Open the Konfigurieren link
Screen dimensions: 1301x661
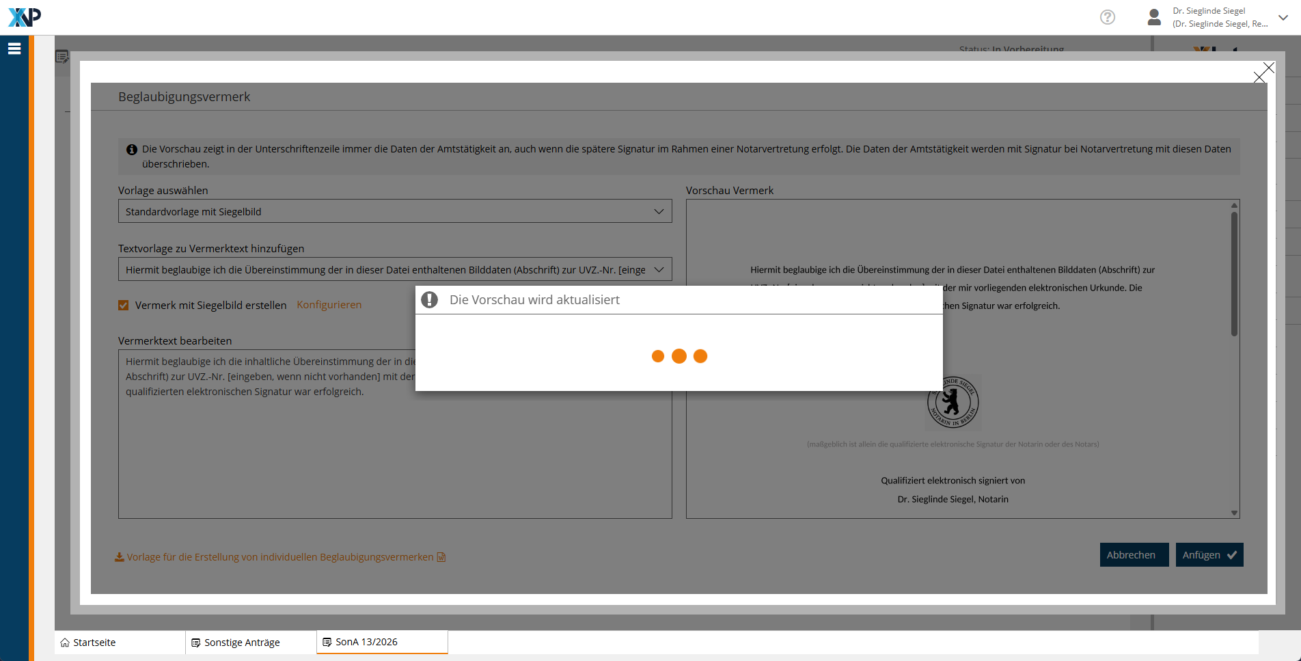coord(329,305)
